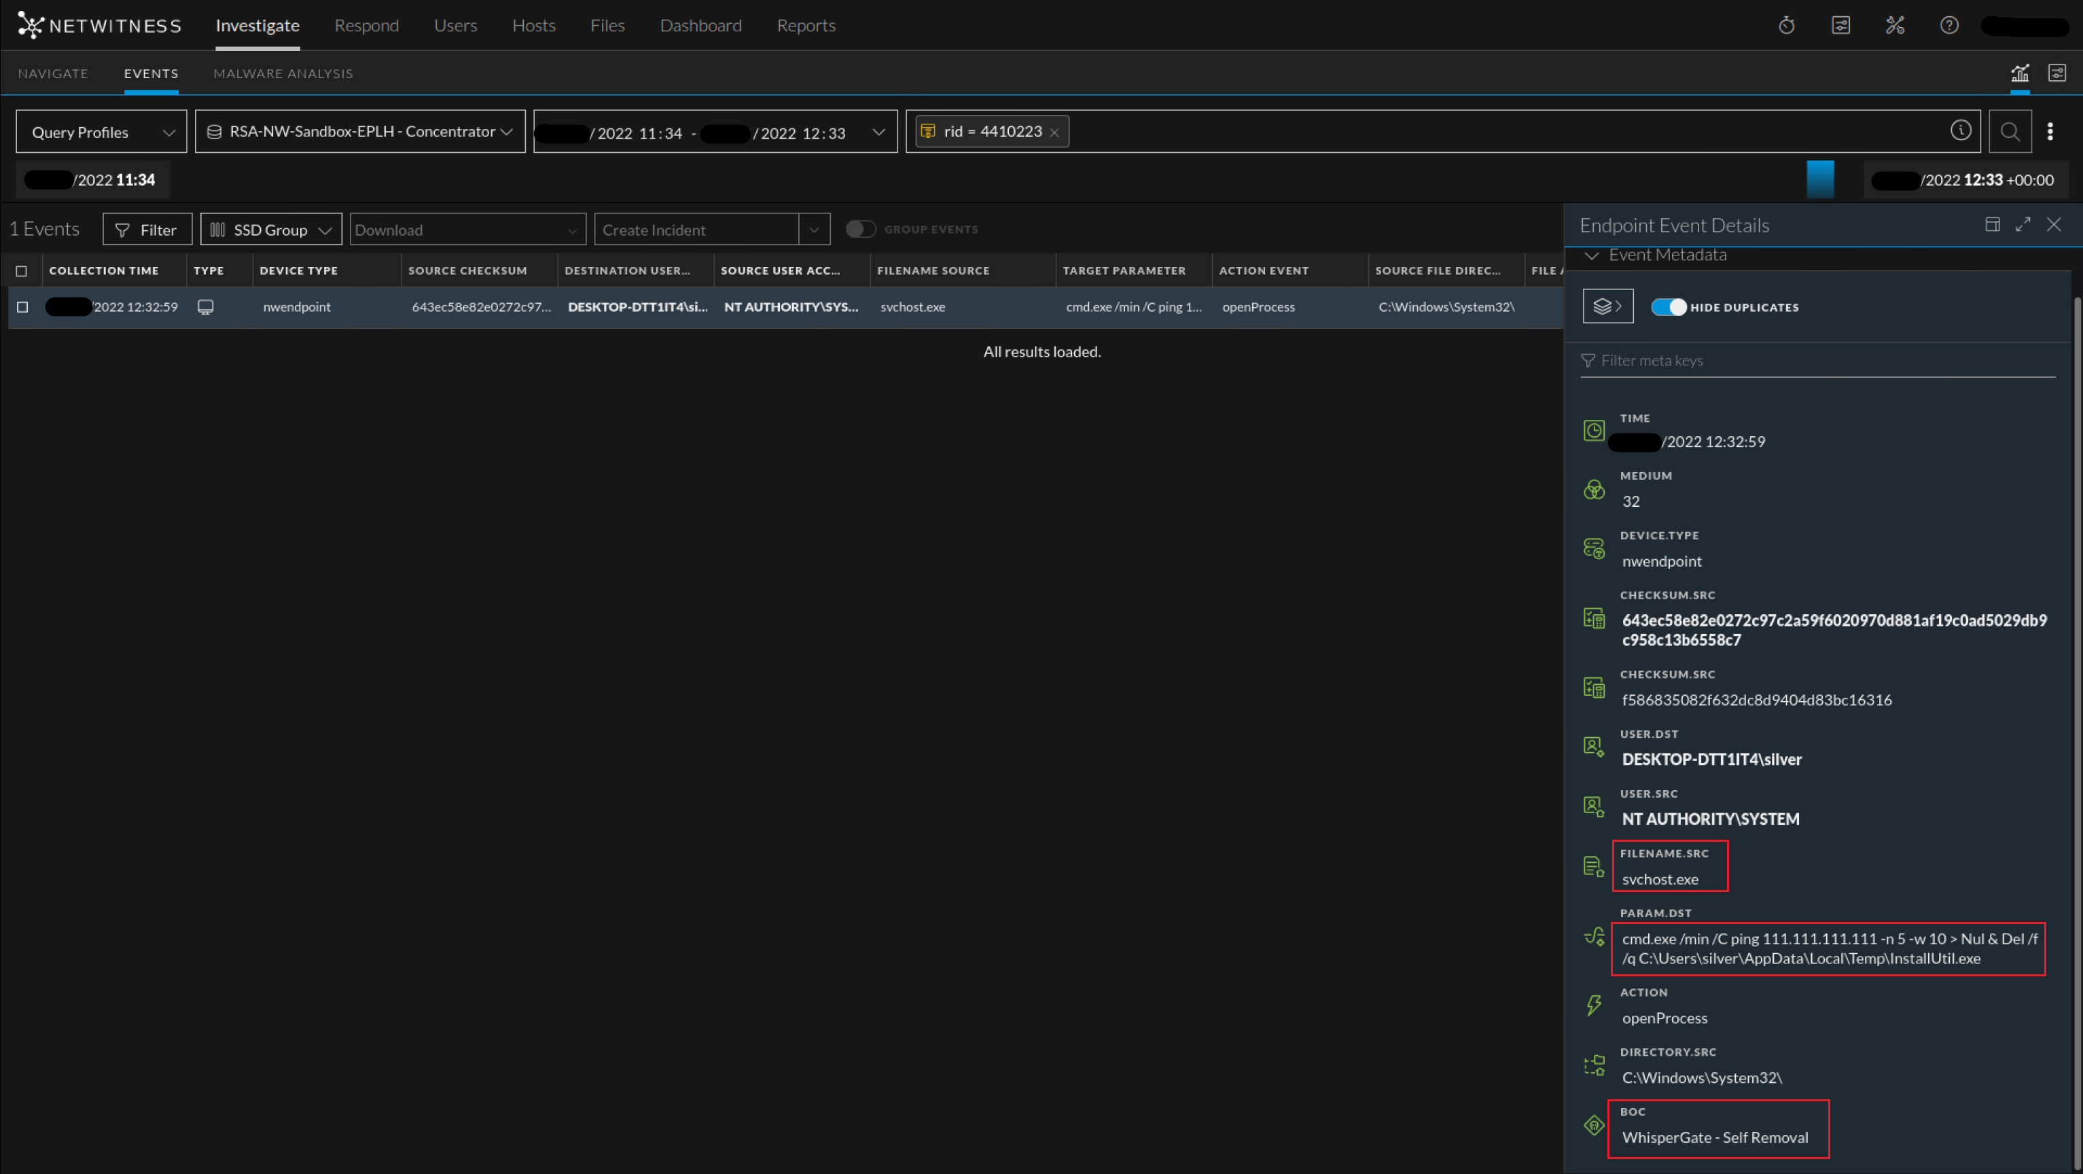
Task: Open the query info help icon
Action: 1960,130
